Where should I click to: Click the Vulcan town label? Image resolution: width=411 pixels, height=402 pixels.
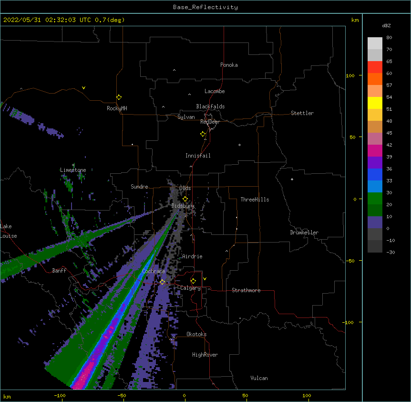coord(259,378)
